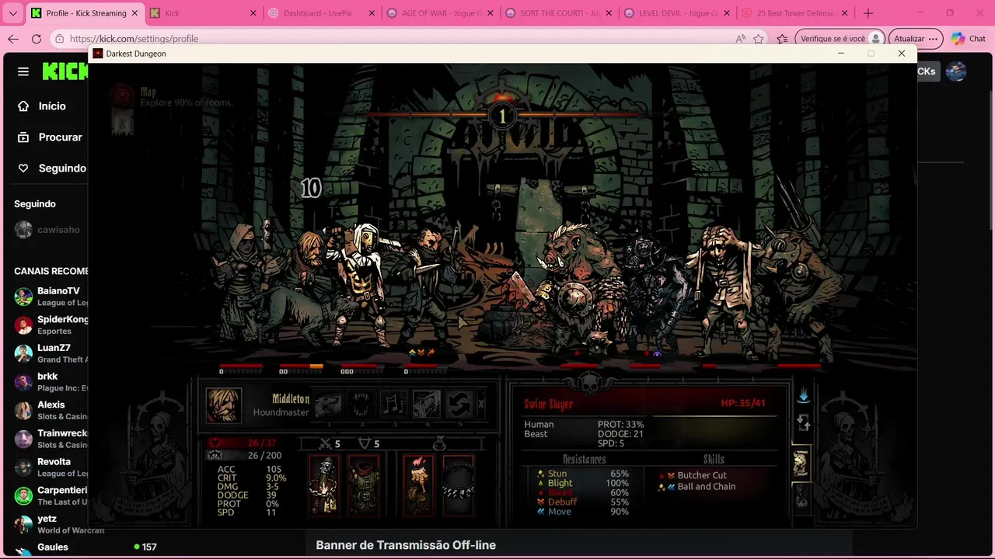The width and height of the screenshot is (995, 559).
Task: Open the brkk recommended channel
Action: coord(50,382)
